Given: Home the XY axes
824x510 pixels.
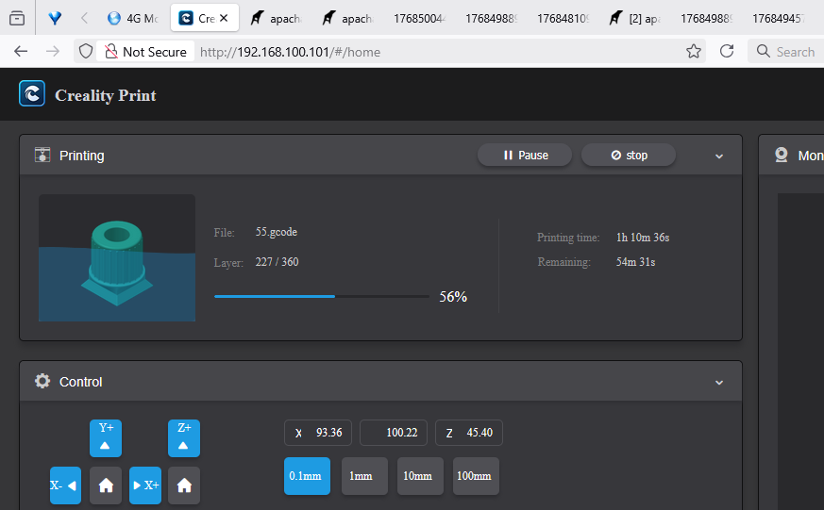Looking at the screenshot, I should pyautogui.click(x=106, y=485).
